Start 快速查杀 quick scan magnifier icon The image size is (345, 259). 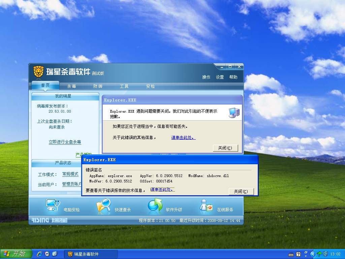104,206
